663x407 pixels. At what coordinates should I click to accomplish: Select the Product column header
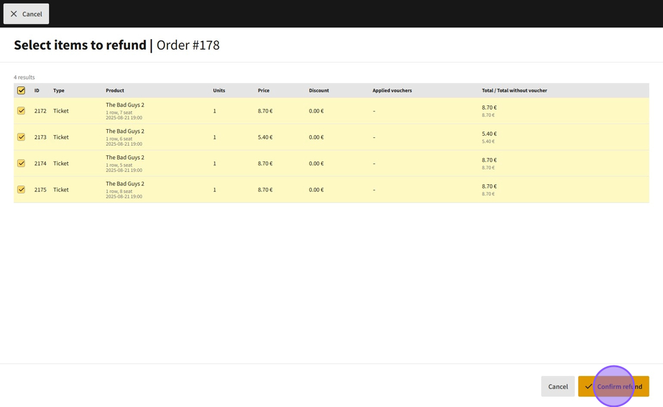tap(115, 91)
